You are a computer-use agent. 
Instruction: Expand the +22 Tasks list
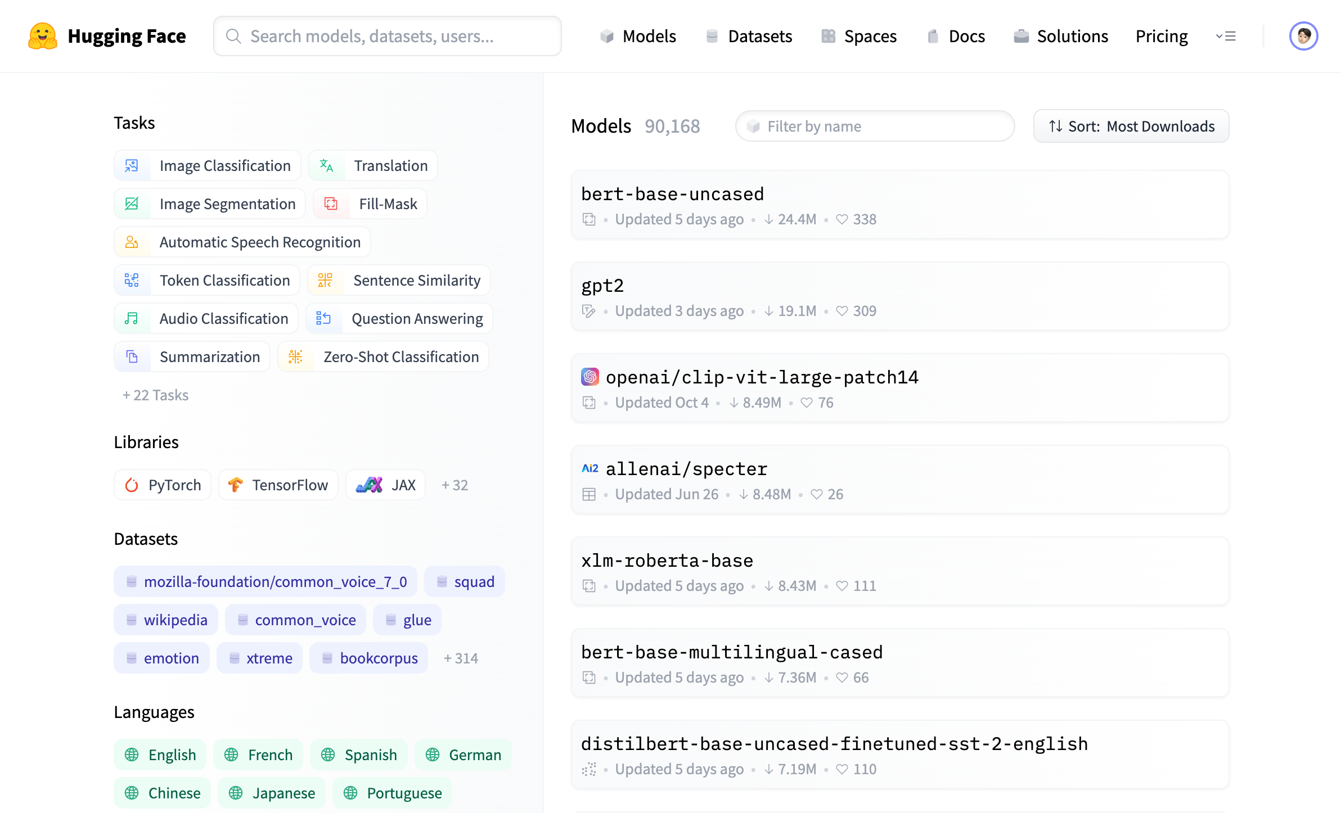click(156, 395)
